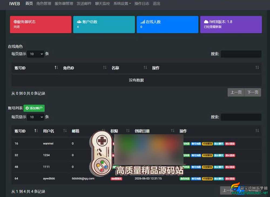Image resolution: width=270 pixels, height=197 pixels.
Task: Click the server icon in the 服务器状态 card
Action: pos(15,22)
